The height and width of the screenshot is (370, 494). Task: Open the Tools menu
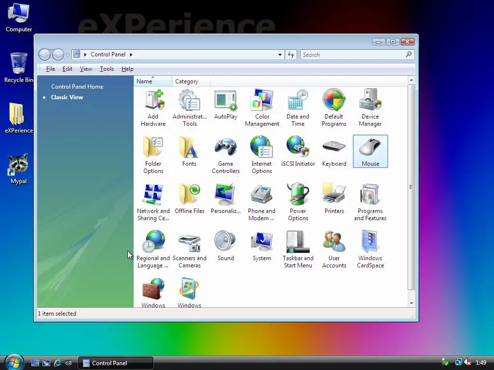pos(107,69)
